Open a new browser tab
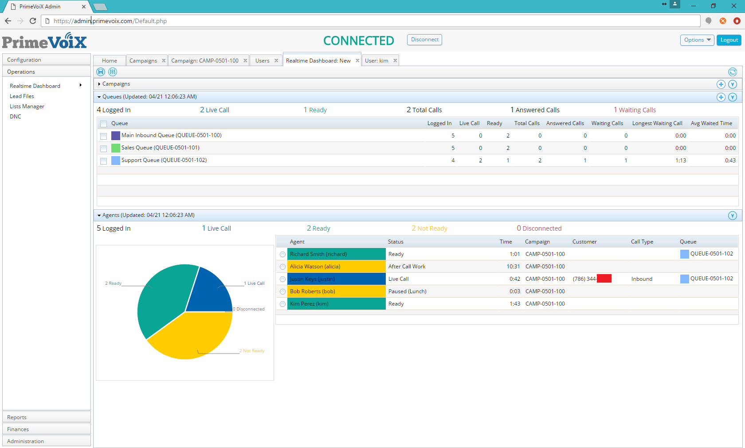745x448 pixels. pyautogui.click(x=100, y=7)
